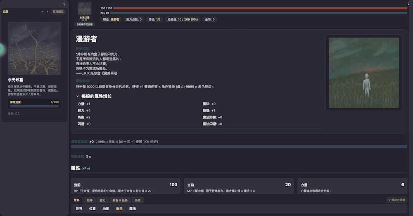The width and height of the screenshot is (413, 216).
Task: Move the 位置 panel down with the down arrow
Action: click(x=47, y=12)
